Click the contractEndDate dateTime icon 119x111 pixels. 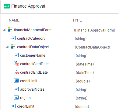pyautogui.click(x=16, y=72)
